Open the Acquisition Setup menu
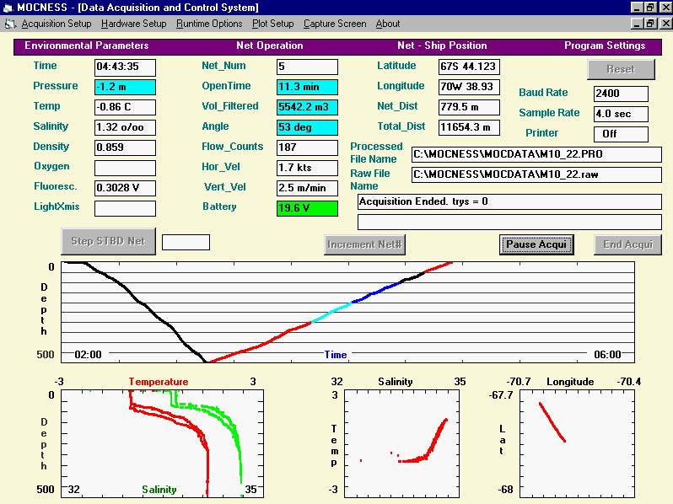Viewport: 673px width, 504px height. tap(57, 24)
